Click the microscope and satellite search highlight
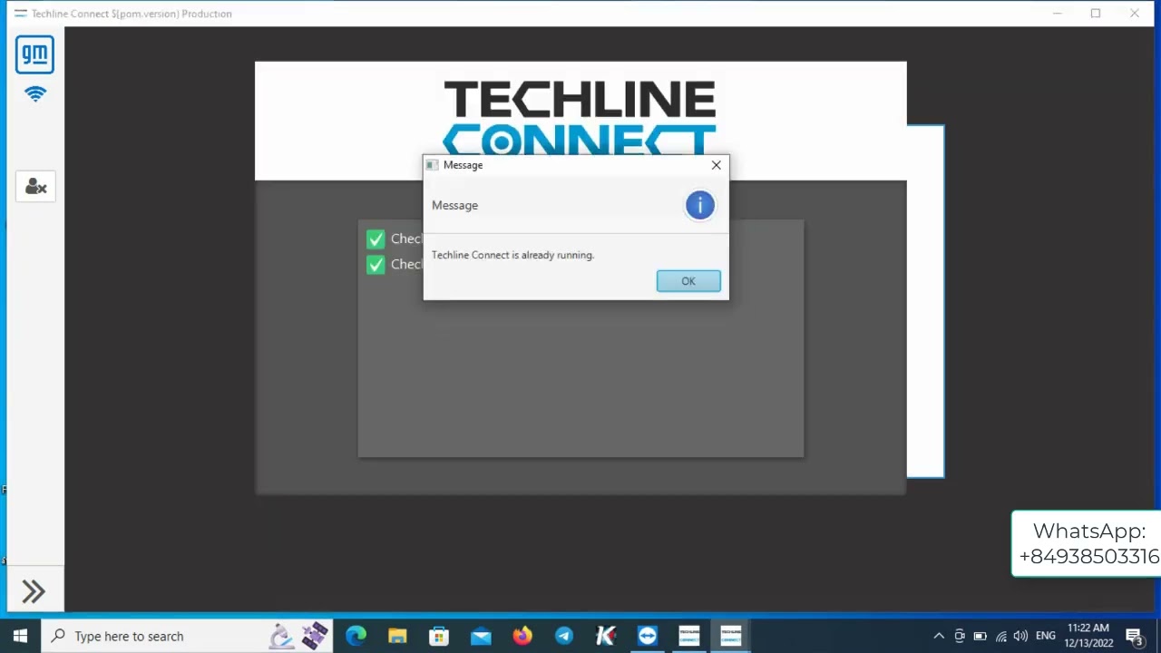The image size is (1161, 653). coord(298,637)
